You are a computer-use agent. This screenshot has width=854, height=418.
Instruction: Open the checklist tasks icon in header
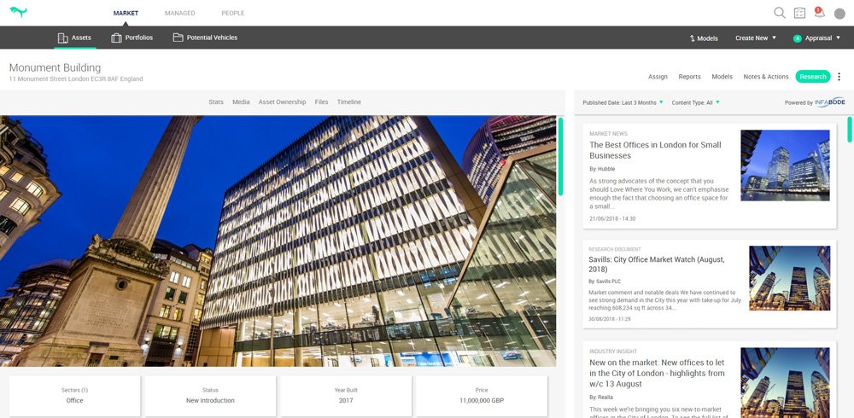[x=799, y=13]
